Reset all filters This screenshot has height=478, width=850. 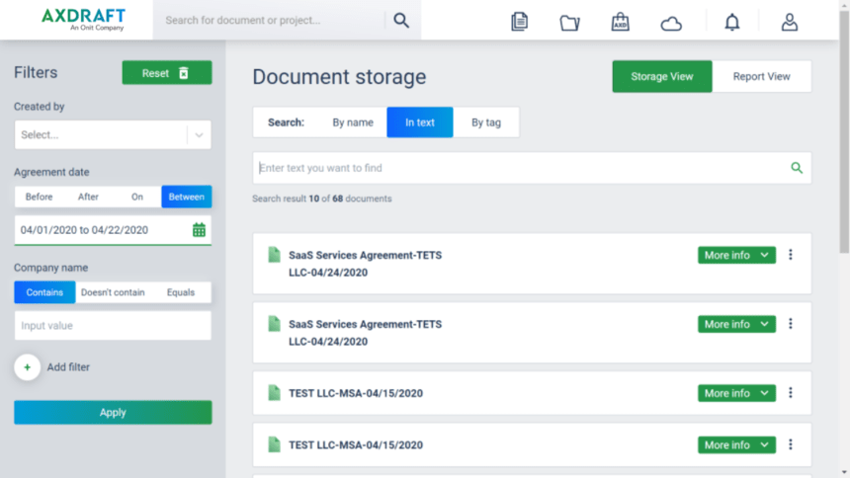pyautogui.click(x=167, y=73)
